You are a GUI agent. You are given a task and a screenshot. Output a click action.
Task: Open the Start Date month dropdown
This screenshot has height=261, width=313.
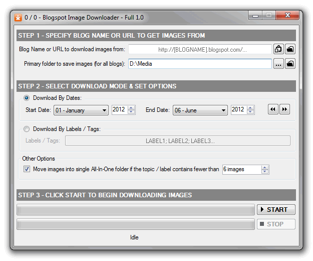[x=81, y=110]
